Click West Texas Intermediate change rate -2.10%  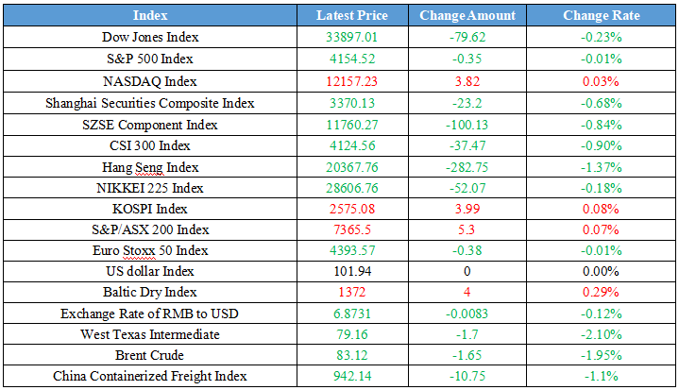[602, 334]
